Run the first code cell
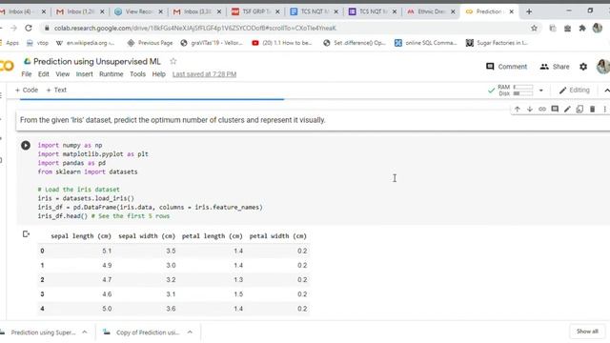This screenshot has height=343, width=610. pyautogui.click(x=26, y=146)
